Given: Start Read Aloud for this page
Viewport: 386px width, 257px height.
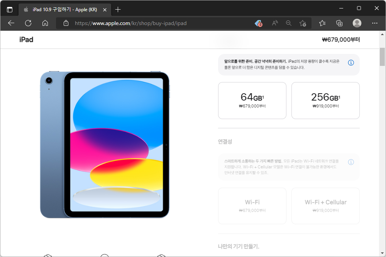Looking at the screenshot, I should [x=275, y=23].
